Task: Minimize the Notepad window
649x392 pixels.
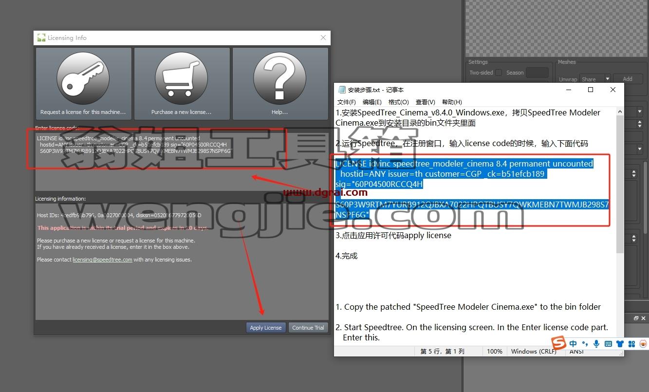Action: tap(568, 90)
